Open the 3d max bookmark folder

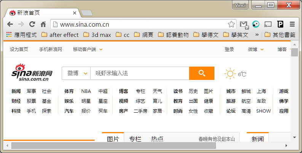point(97,35)
